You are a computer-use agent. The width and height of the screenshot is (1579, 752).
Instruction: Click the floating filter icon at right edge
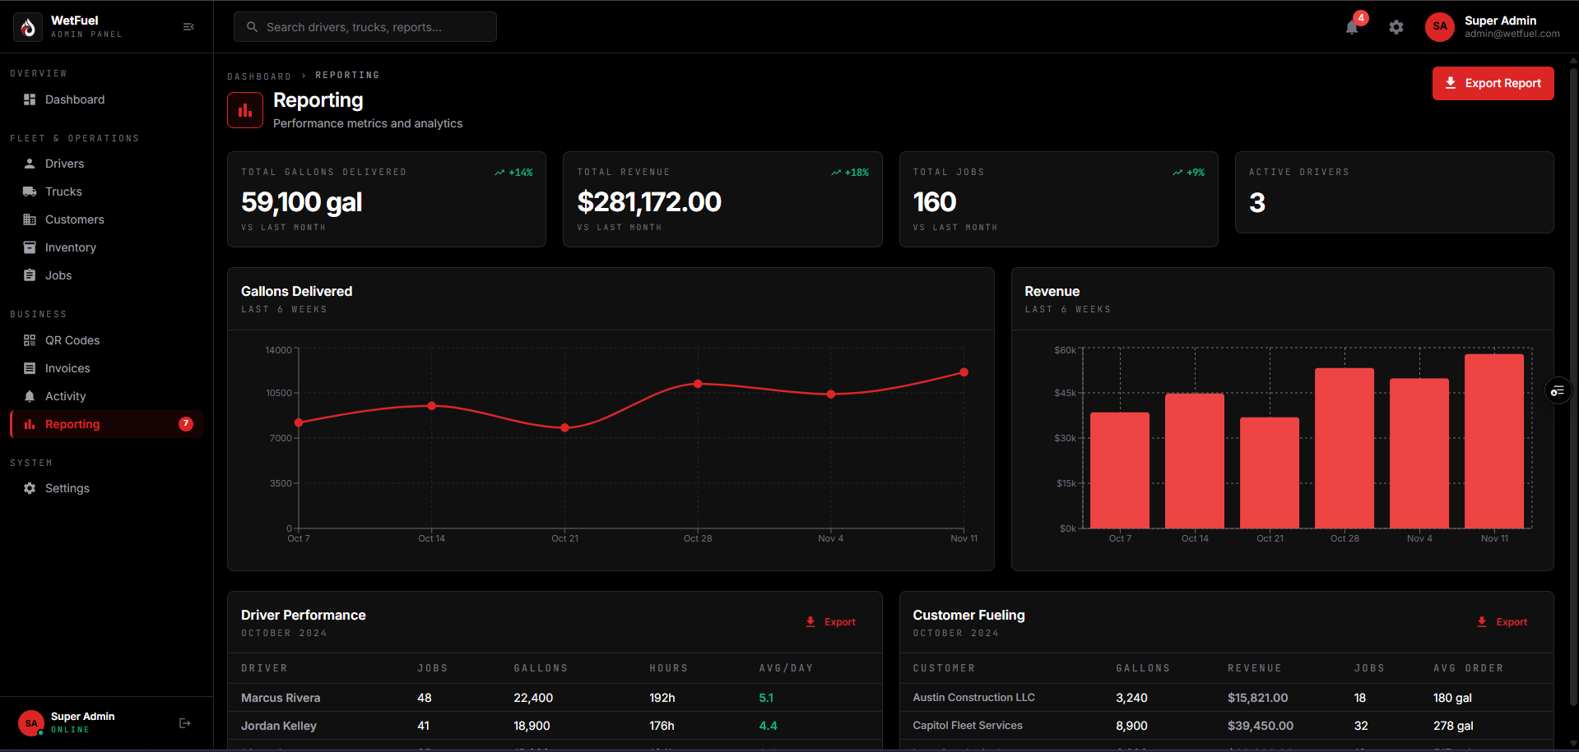[x=1558, y=391]
